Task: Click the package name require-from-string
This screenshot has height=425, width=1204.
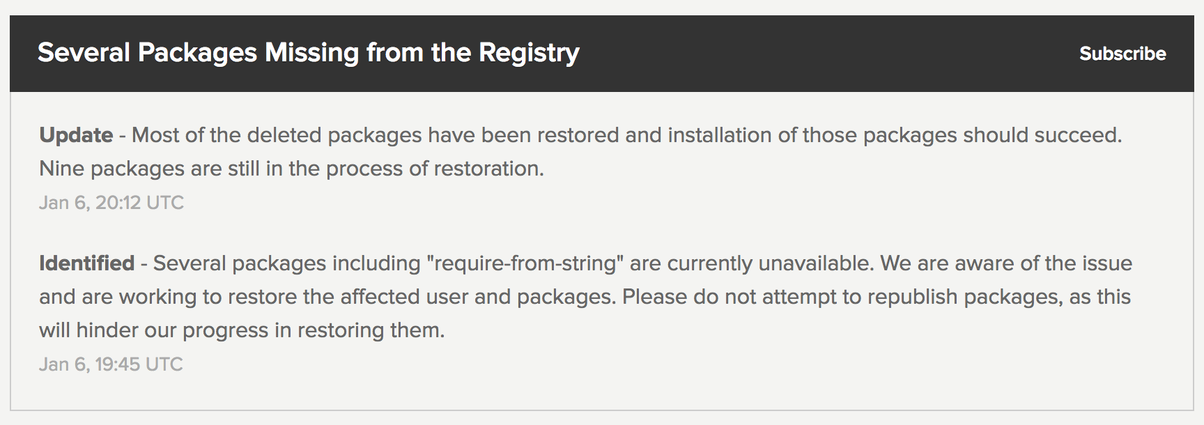Action: click(525, 263)
